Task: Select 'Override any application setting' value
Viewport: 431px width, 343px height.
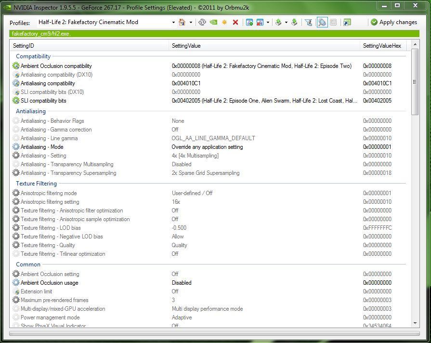Action: (x=207, y=147)
